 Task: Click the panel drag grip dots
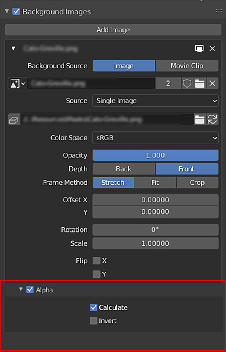point(219,11)
